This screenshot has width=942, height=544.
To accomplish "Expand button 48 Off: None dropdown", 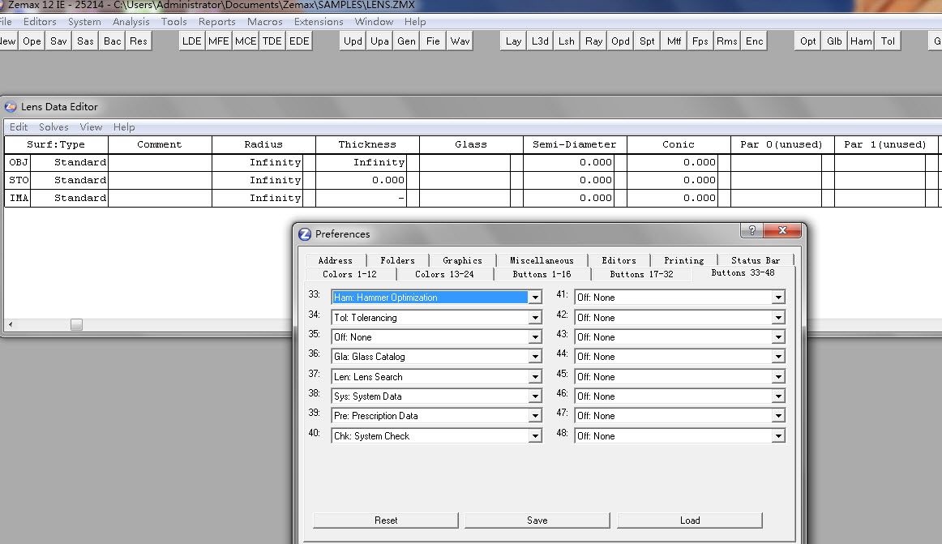I will pos(778,436).
